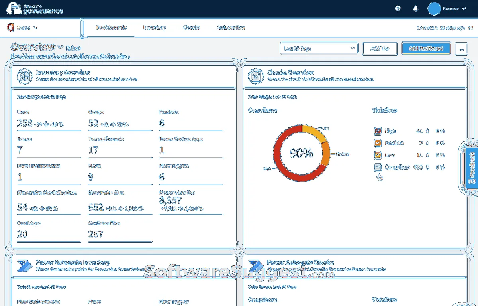Click the Power Automate Inventory tile icon
The width and height of the screenshot is (478, 306).
(x=25, y=266)
